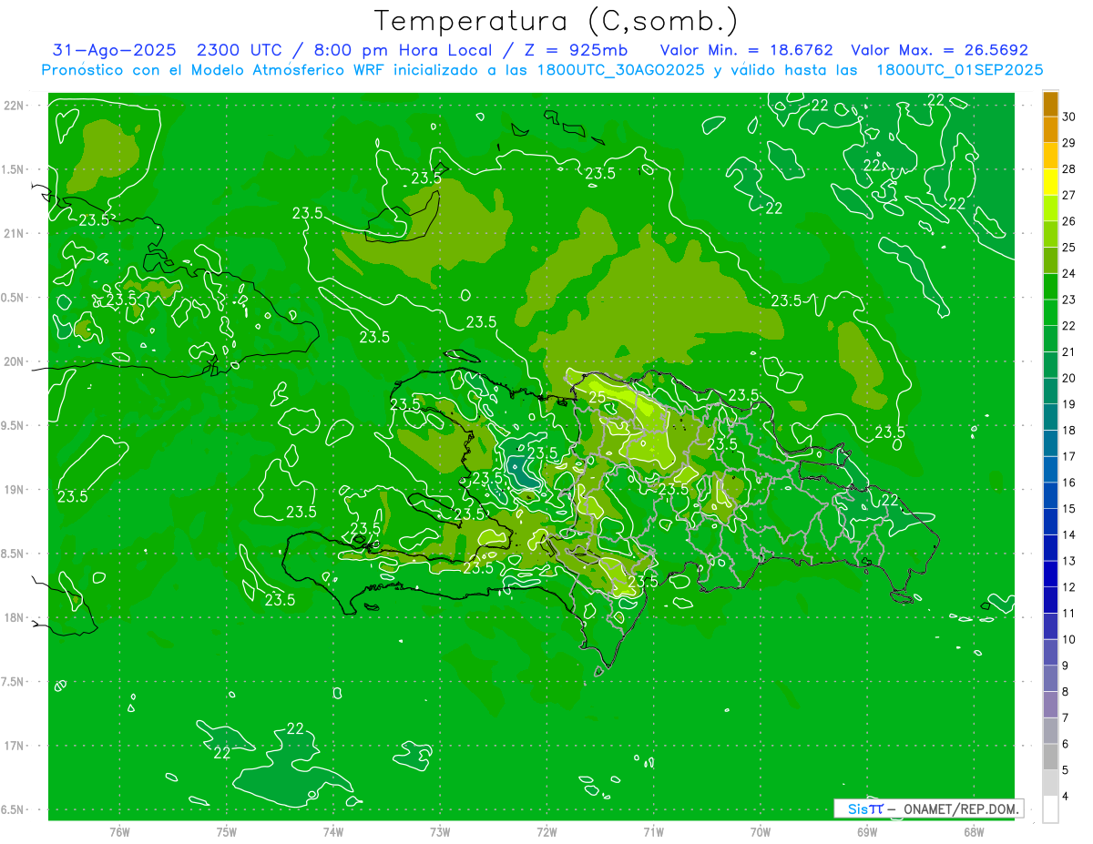Click the '20' label on the colorbar scale
This screenshot has height=844, width=1093.
[x=1068, y=378]
